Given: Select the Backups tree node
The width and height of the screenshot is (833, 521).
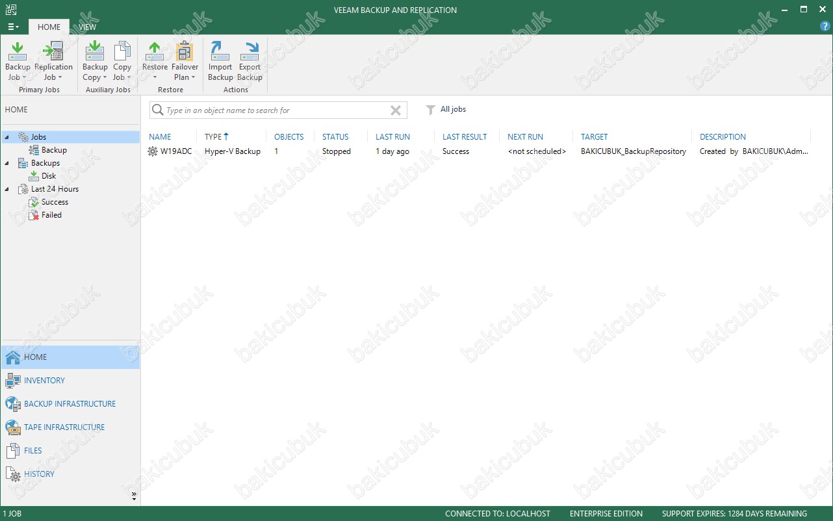Looking at the screenshot, I should 45,163.
